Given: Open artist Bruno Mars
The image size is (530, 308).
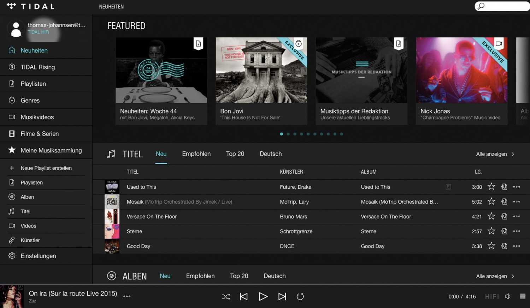Looking at the screenshot, I should point(293,217).
